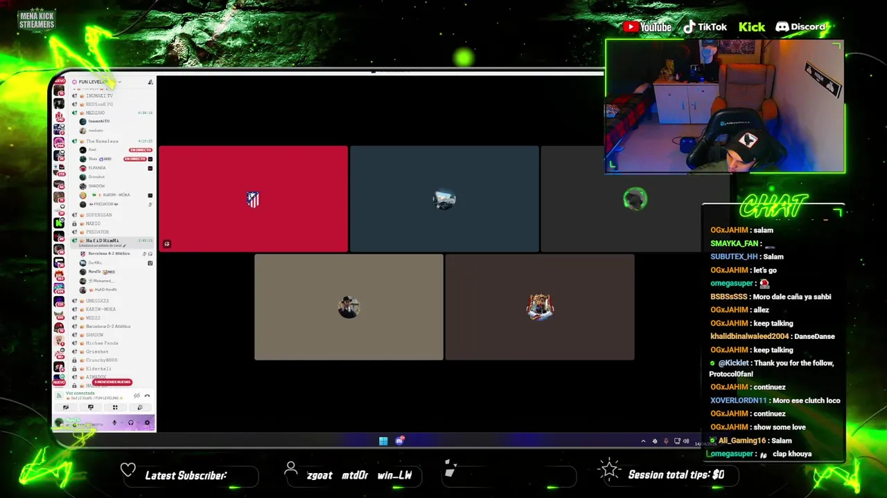Join the KARIM-MOKA voice channel
This screenshot has height=498, width=887.
point(100,309)
